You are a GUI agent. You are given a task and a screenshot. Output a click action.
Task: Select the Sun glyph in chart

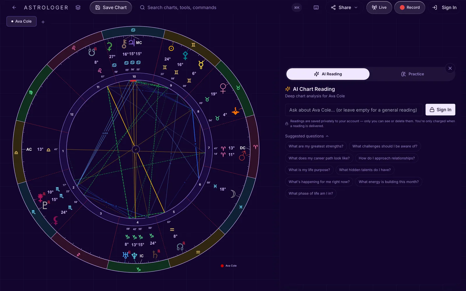pyautogui.click(x=171, y=48)
